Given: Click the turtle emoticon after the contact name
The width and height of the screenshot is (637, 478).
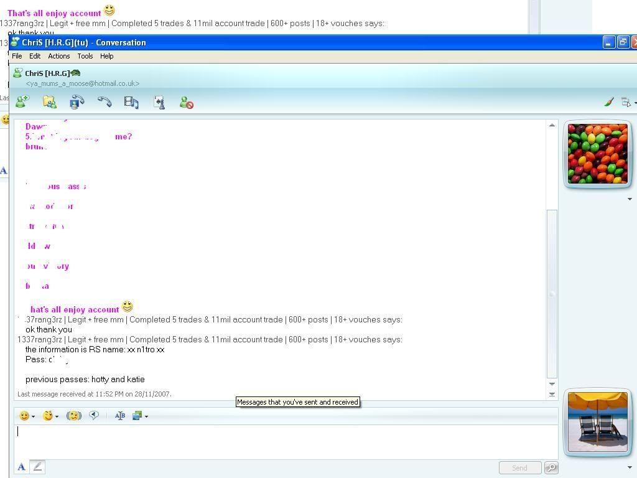Looking at the screenshot, I should tap(75, 73).
